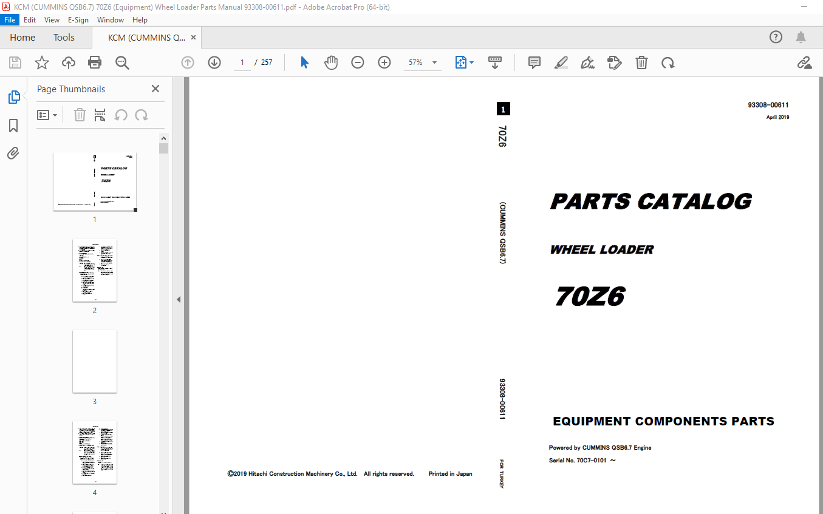823x514 pixels.
Task: Open the E-Sign menu
Action: coord(78,19)
